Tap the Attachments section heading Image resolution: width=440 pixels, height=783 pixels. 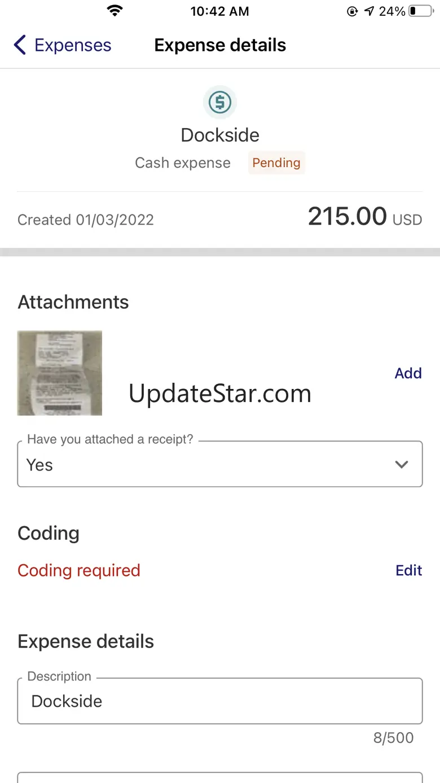pos(73,302)
